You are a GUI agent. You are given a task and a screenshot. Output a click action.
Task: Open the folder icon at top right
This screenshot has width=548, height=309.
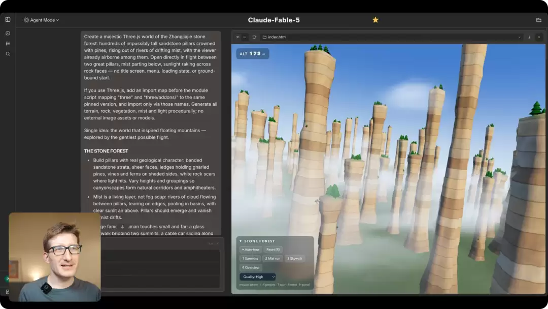(x=538, y=20)
